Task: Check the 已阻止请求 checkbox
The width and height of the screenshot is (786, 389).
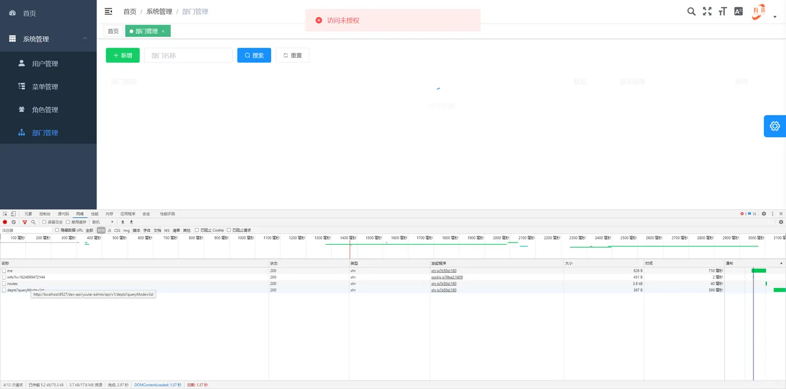Action: pos(229,230)
